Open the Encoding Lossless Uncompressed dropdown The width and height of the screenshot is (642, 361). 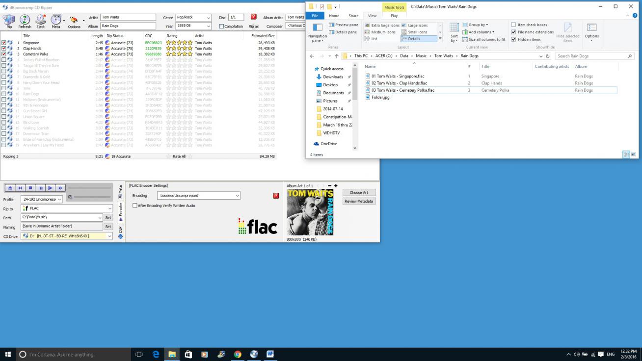point(199,196)
